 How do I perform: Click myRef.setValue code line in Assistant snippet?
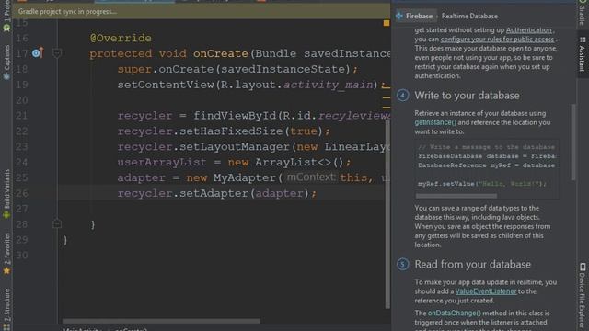pyautogui.click(x=482, y=184)
